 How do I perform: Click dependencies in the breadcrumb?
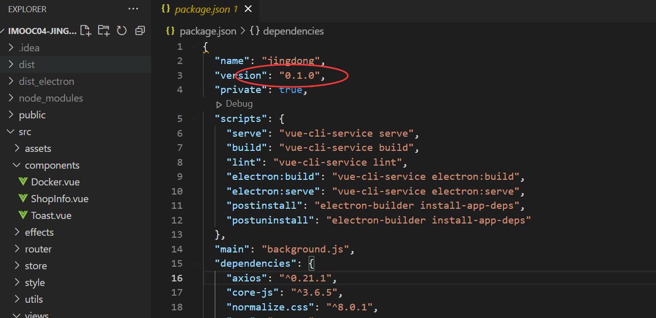point(293,31)
